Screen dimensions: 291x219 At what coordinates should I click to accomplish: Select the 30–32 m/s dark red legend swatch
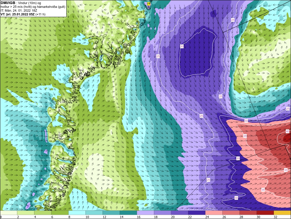(x=265, y=213)
